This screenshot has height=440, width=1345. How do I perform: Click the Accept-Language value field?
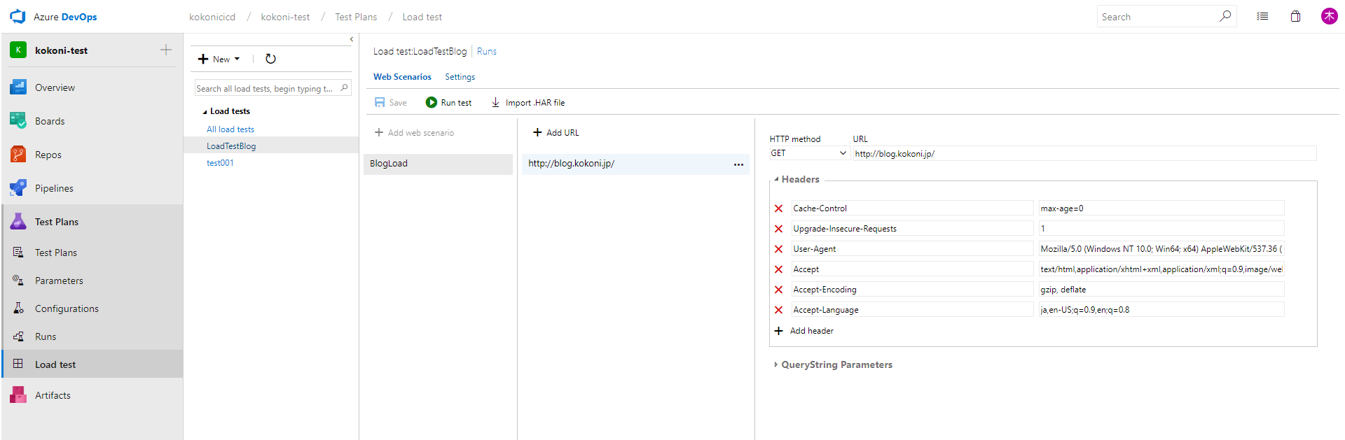[1161, 310]
